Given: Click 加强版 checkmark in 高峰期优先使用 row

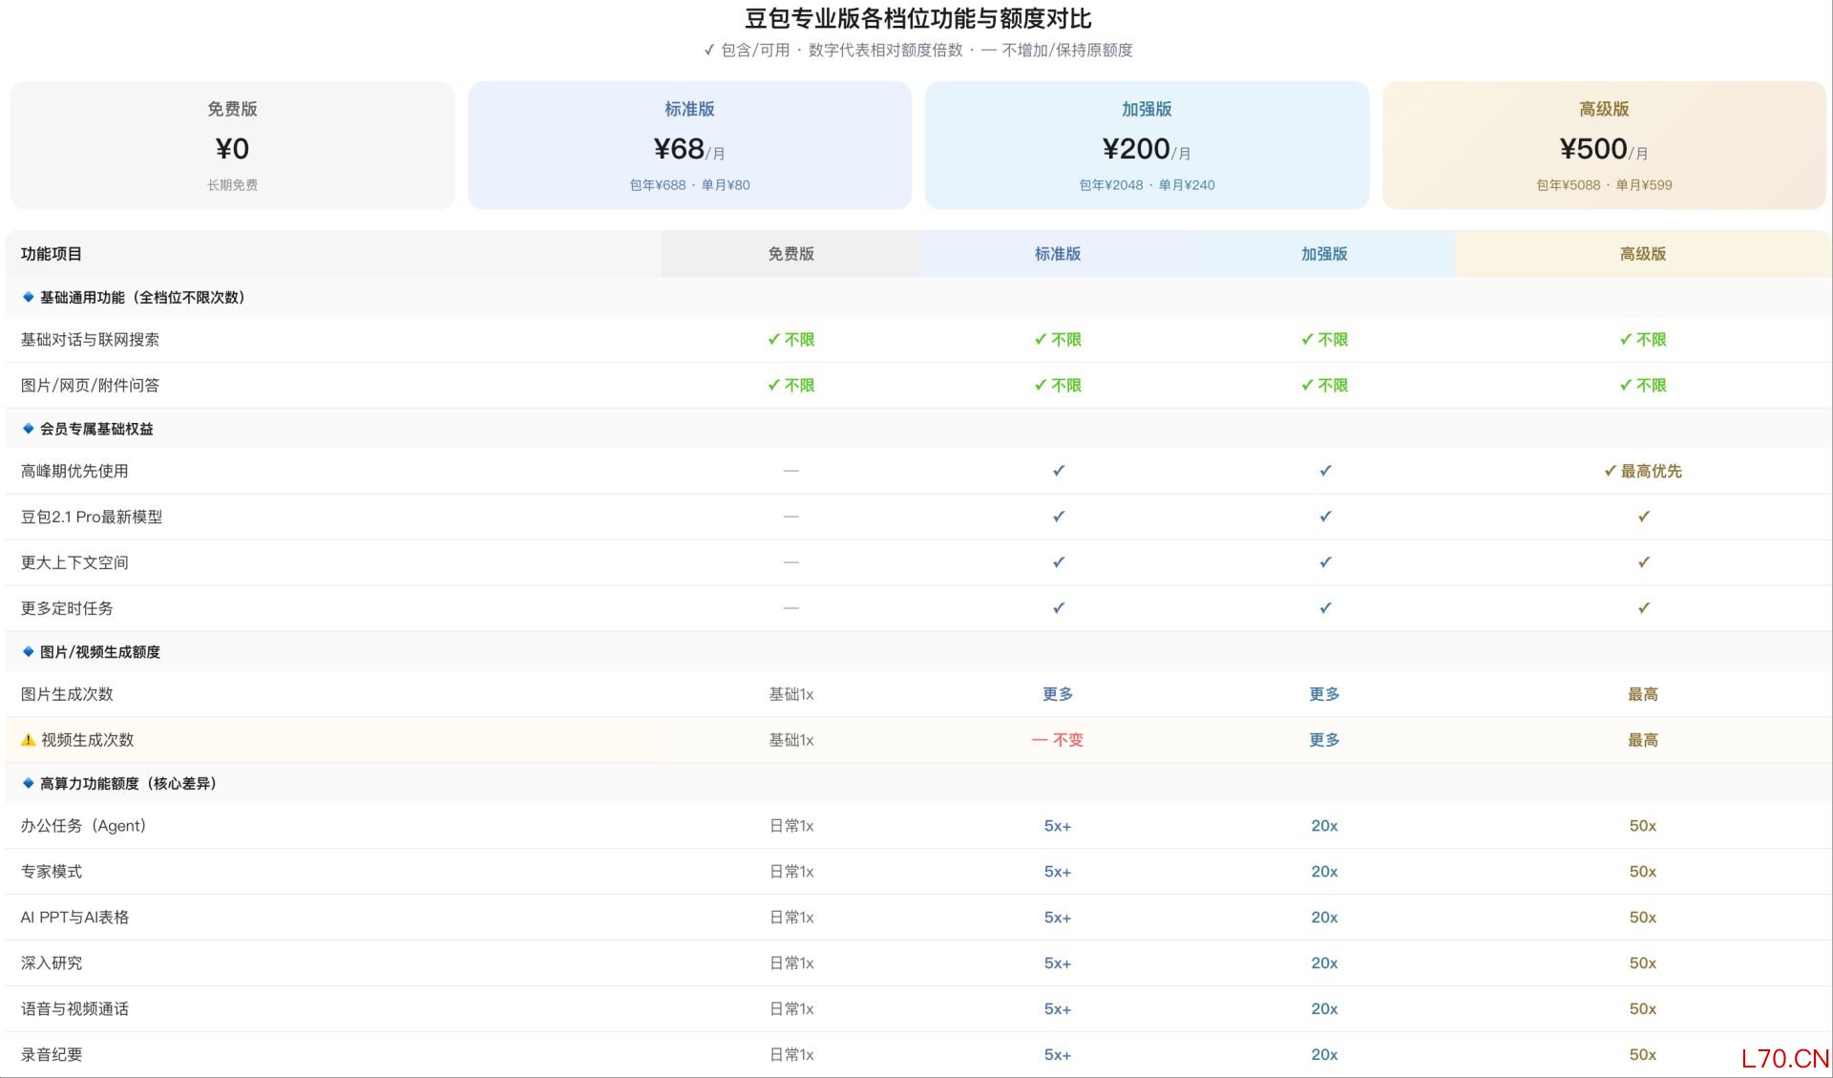Looking at the screenshot, I should pyautogui.click(x=1325, y=471).
